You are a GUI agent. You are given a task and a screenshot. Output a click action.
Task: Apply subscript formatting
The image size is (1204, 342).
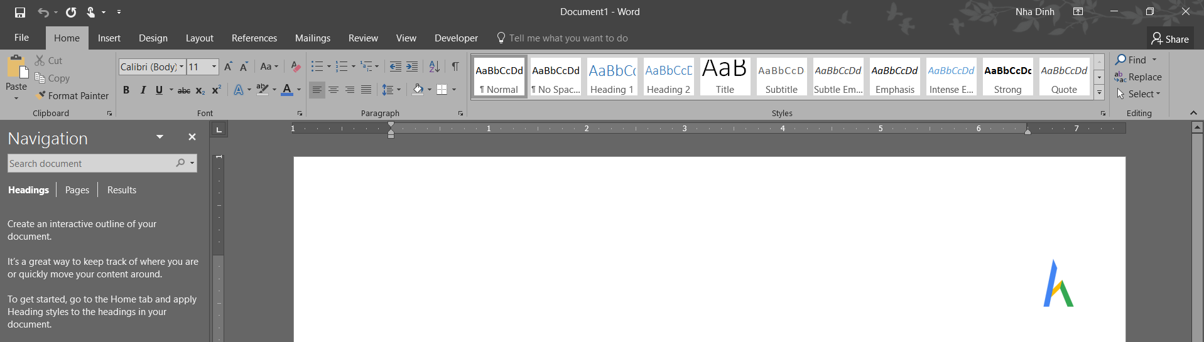[200, 90]
